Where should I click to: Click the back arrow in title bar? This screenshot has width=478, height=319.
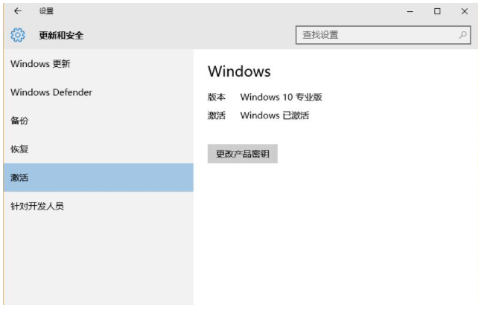18,11
